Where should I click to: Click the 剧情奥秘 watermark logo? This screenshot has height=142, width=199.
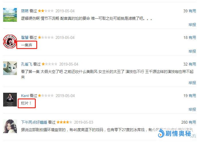pyautogui.click(x=174, y=133)
